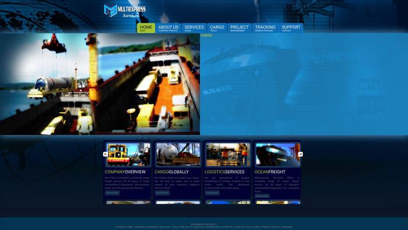Click the Multiexpress Services logo
Screen dimensions: 408x230
click(x=125, y=11)
